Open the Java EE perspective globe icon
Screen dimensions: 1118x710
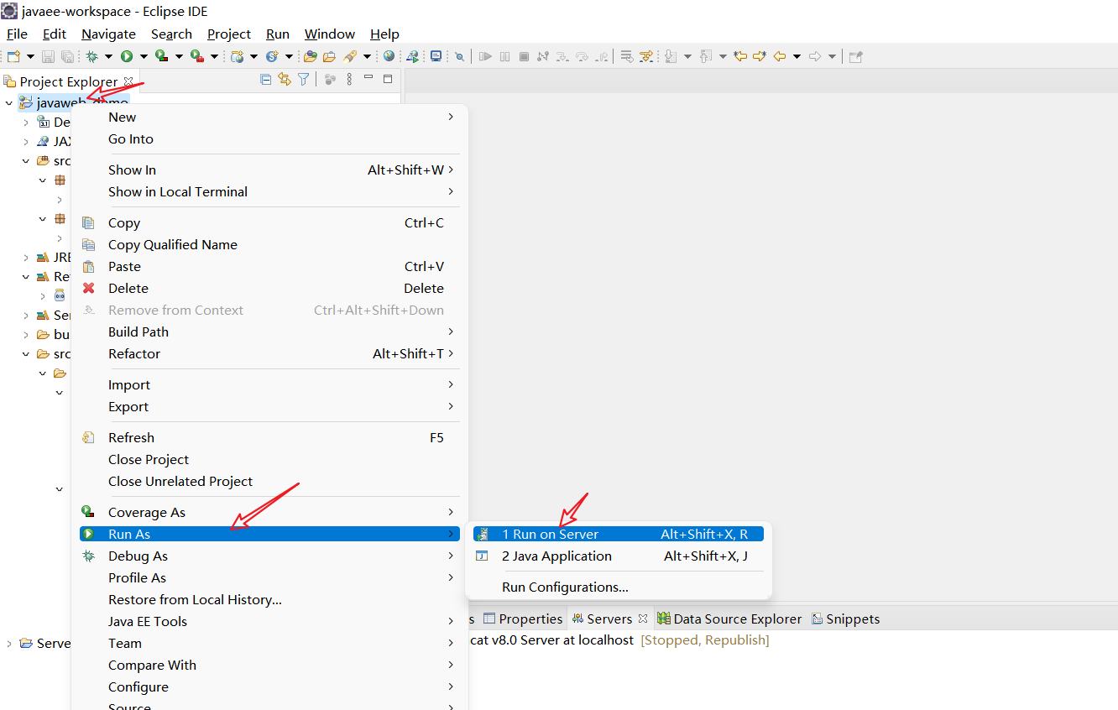click(x=388, y=55)
